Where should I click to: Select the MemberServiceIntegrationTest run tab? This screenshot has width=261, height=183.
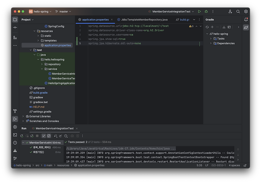pyautogui.click(x=54, y=128)
